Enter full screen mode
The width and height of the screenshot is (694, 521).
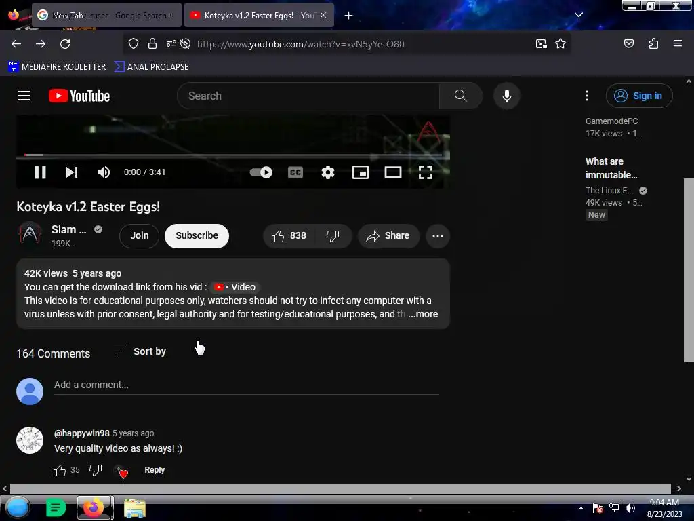426,172
